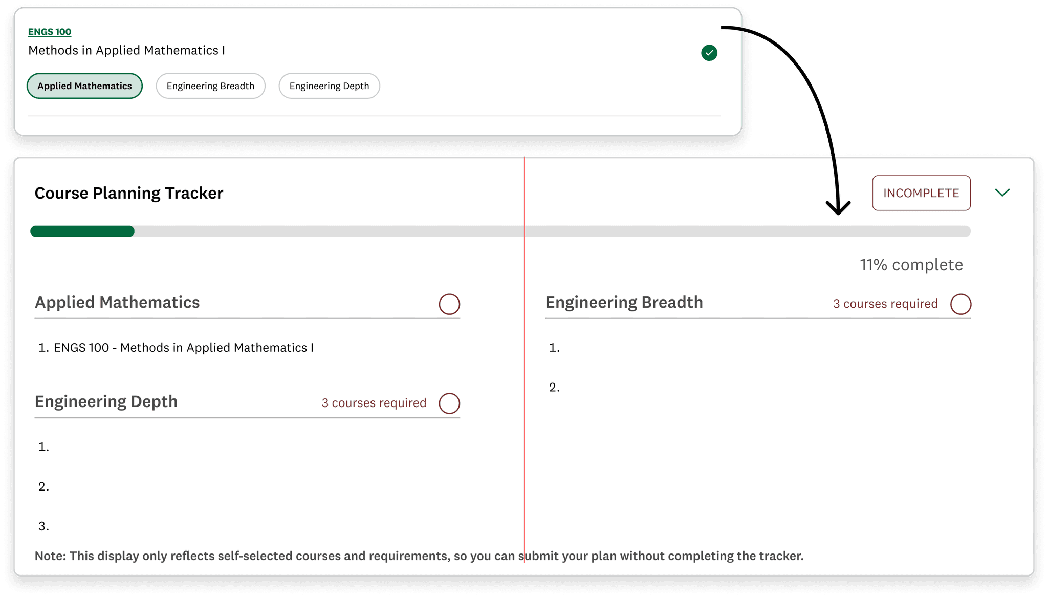Select the Engineering Depth tag
The width and height of the screenshot is (1048, 597).
pyautogui.click(x=329, y=86)
